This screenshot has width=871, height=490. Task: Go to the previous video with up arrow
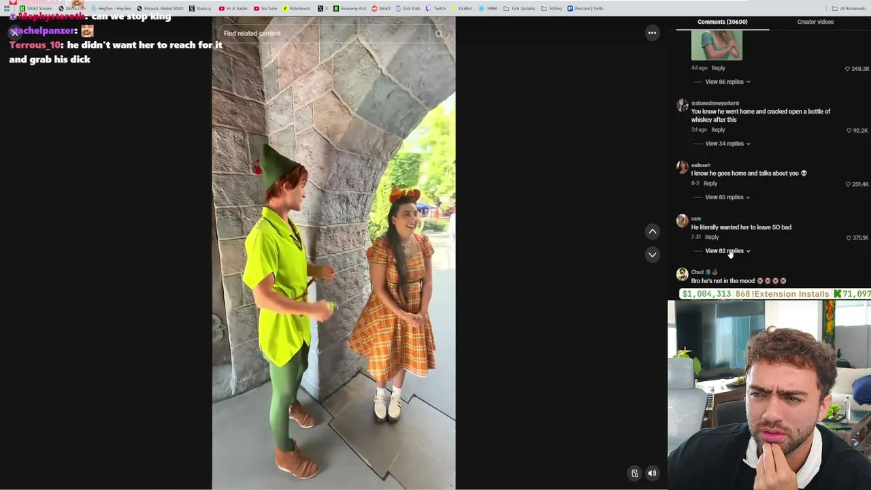[x=652, y=231]
